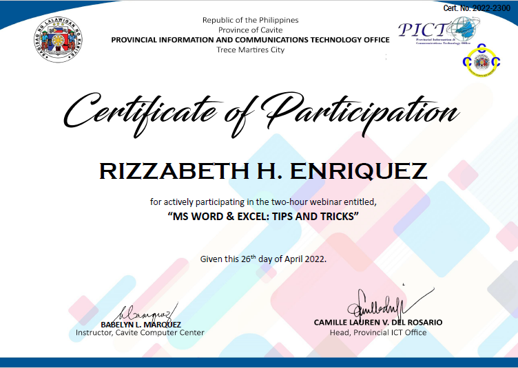Click the yellow CCC computer center logo
518x368 pixels.
pyautogui.click(x=481, y=61)
